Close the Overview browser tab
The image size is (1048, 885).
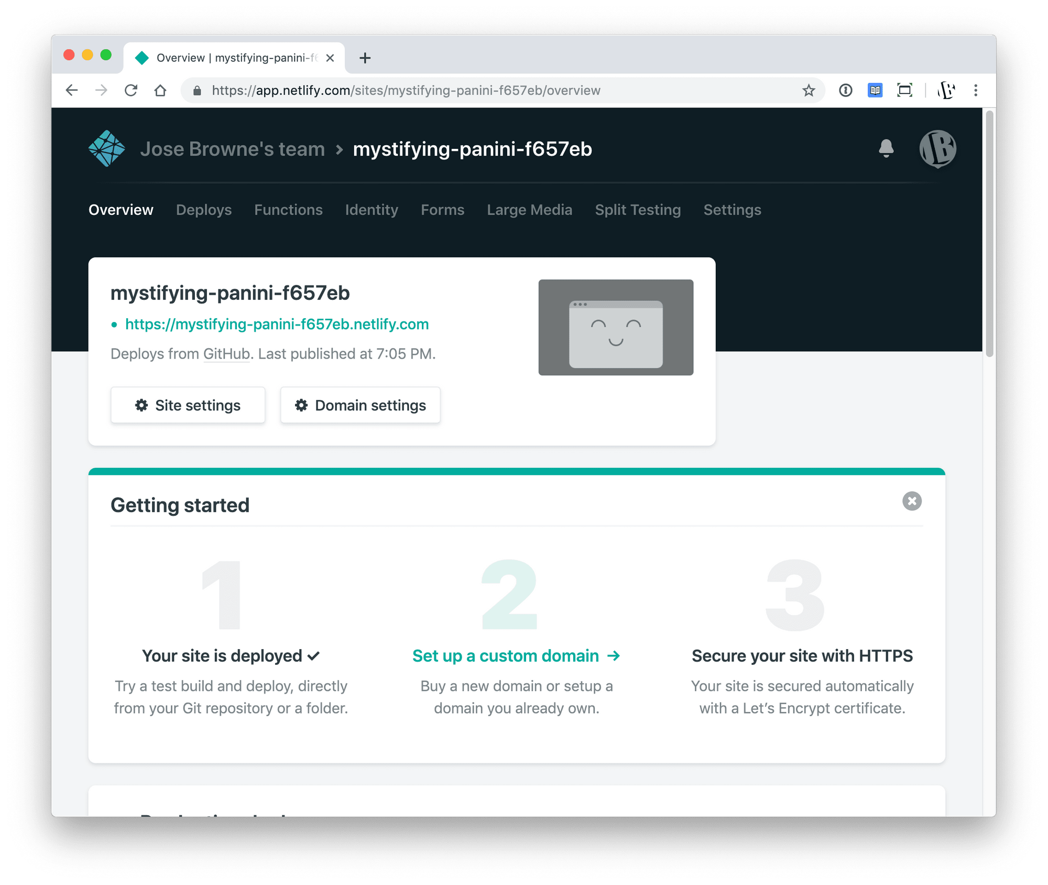coord(330,58)
